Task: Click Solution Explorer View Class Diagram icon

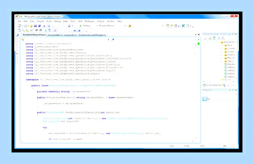Action: coord(223,38)
